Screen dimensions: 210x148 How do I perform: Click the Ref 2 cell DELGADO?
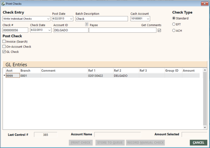(x=126, y=76)
